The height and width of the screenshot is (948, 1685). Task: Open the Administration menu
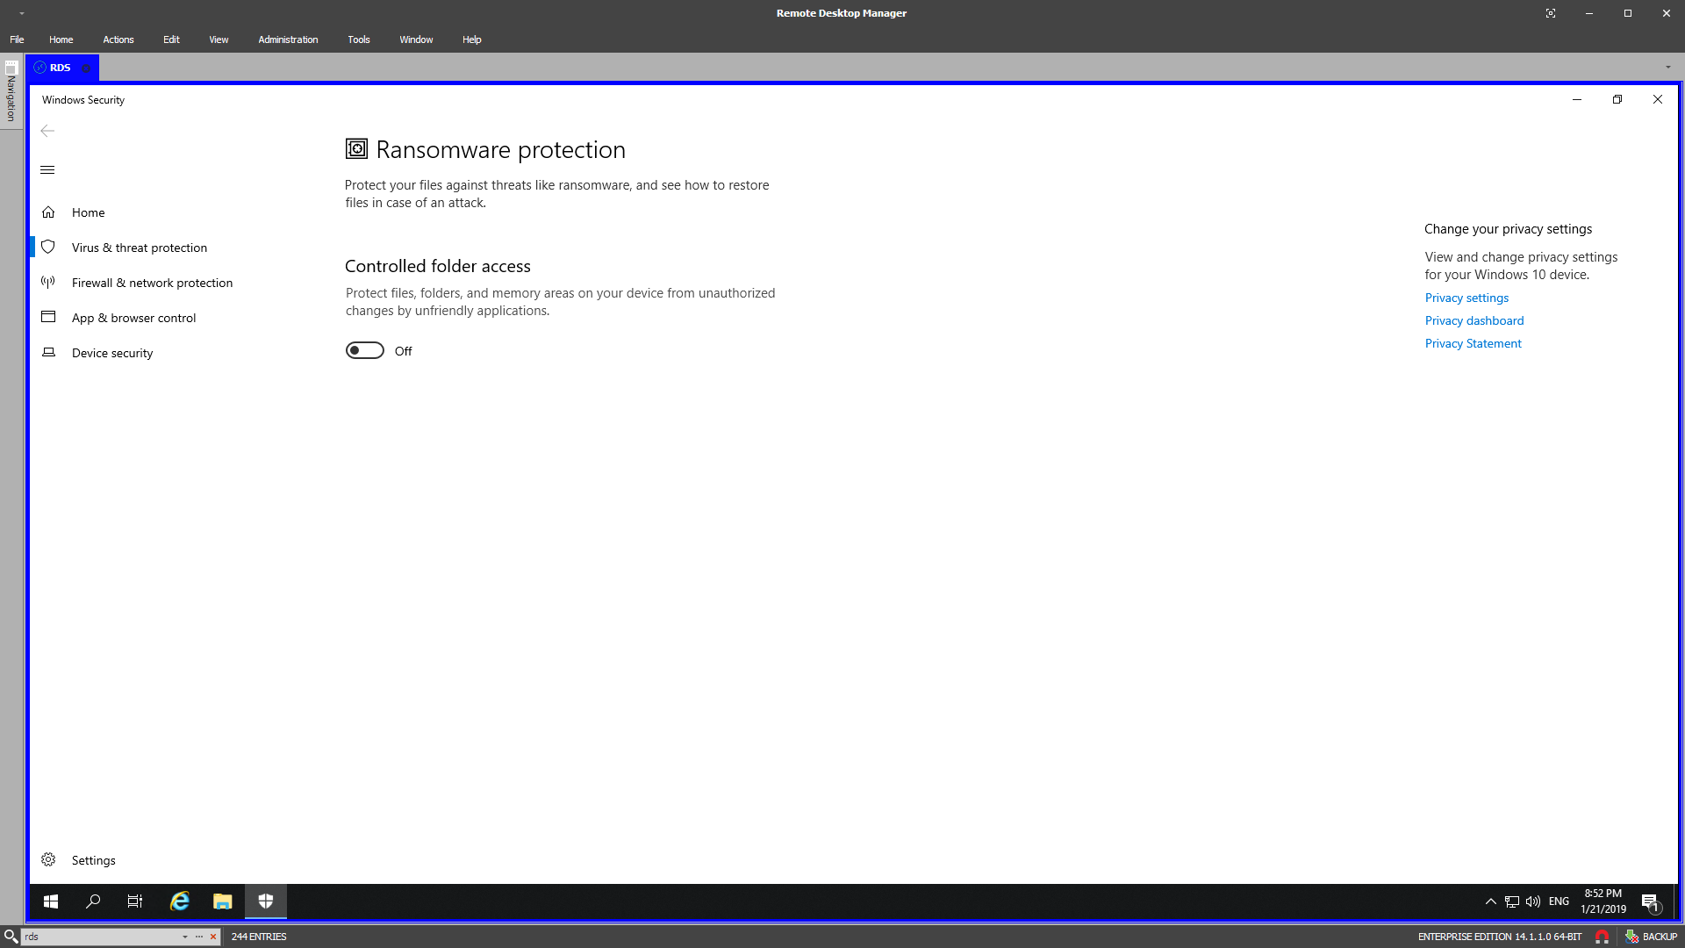pyautogui.click(x=287, y=39)
